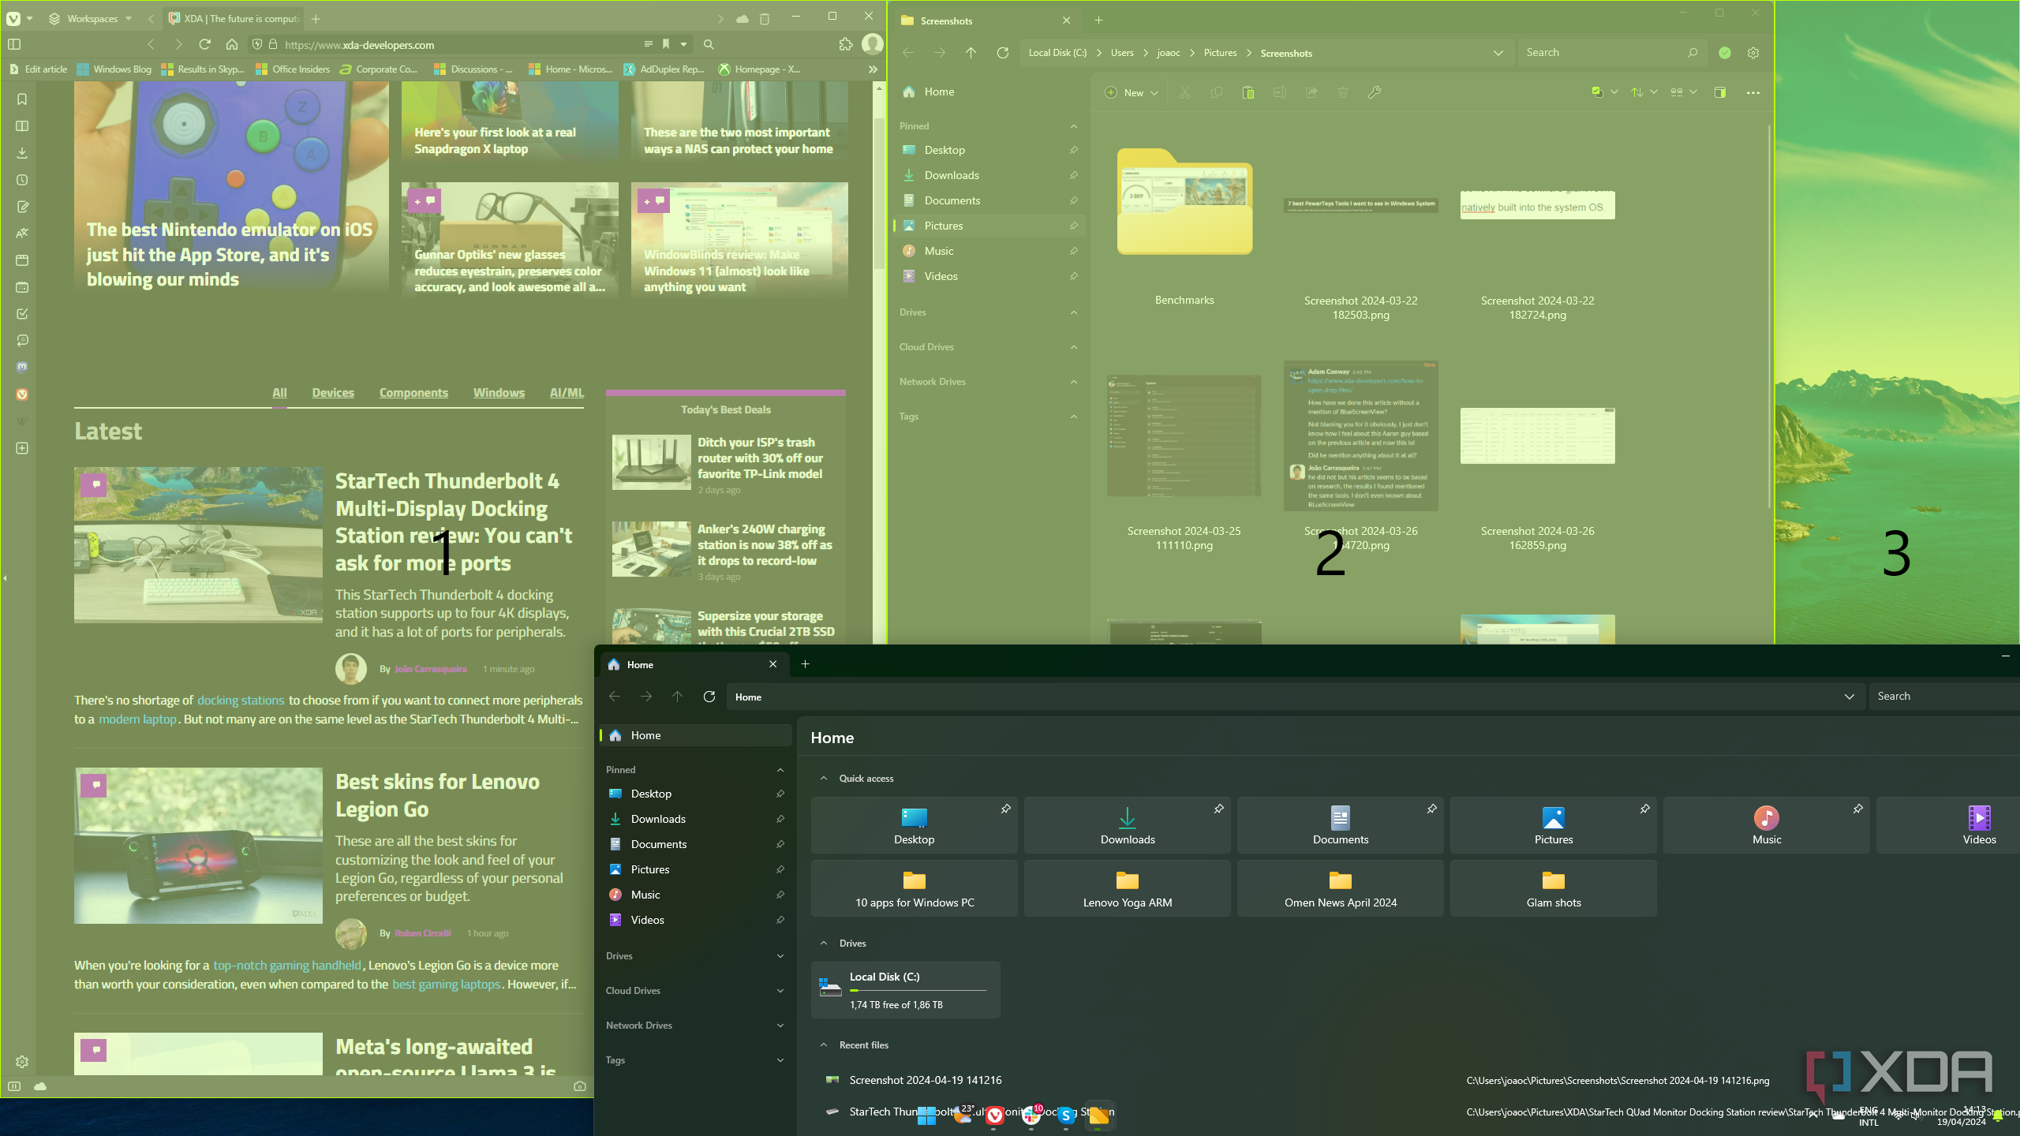Viewport: 2020px width, 1136px height.
Task: Refresh the Files Home window
Action: [709, 697]
